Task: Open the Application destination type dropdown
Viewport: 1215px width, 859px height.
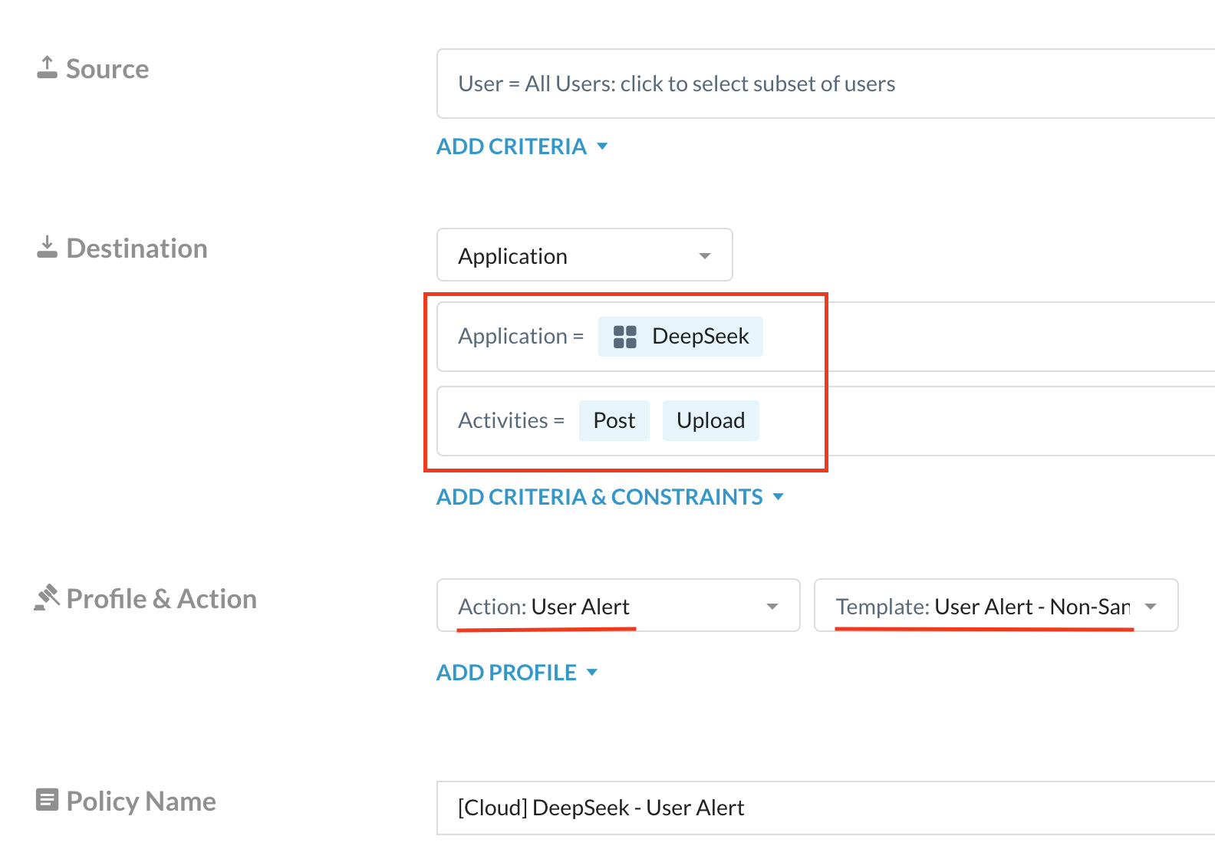Action: (584, 255)
